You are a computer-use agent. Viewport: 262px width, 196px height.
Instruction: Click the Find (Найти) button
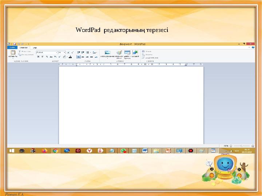click(147, 51)
